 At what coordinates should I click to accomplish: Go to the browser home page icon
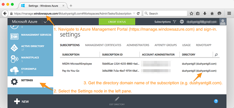coord(212,13)
